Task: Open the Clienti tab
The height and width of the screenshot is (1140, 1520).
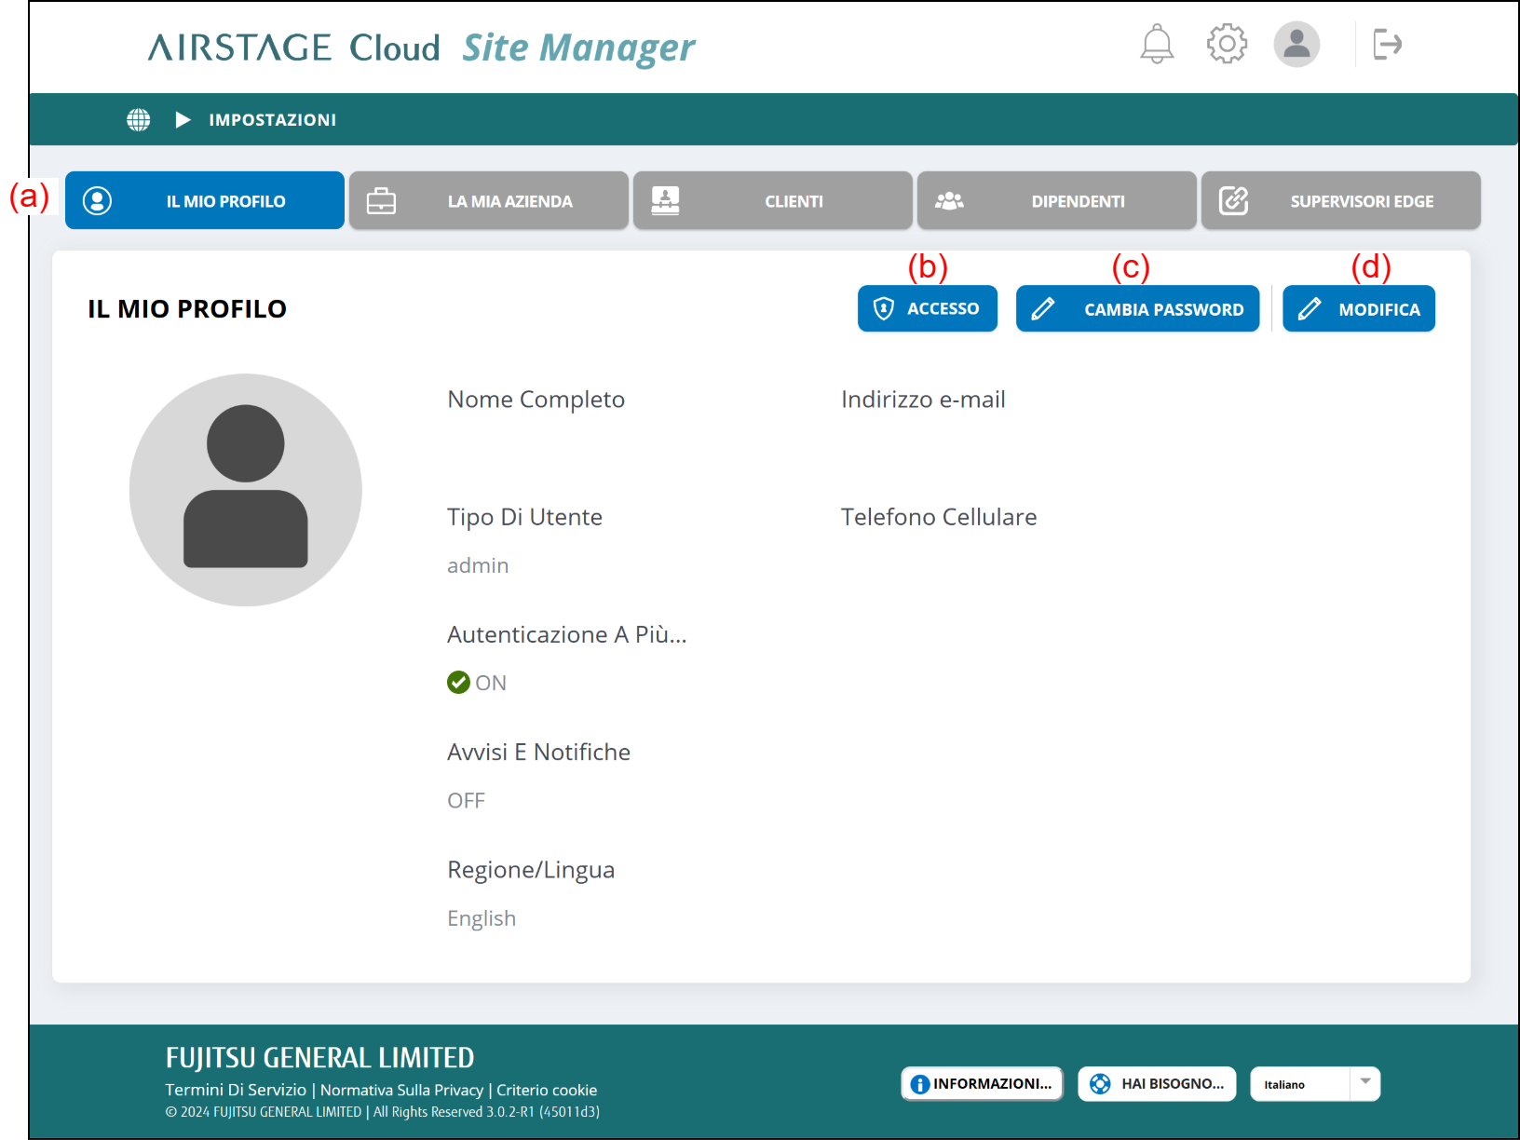Action: click(773, 201)
